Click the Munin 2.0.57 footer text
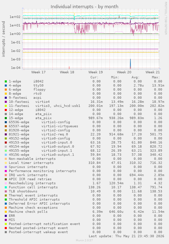This screenshot has height=244, width=169. tap(84, 240)
